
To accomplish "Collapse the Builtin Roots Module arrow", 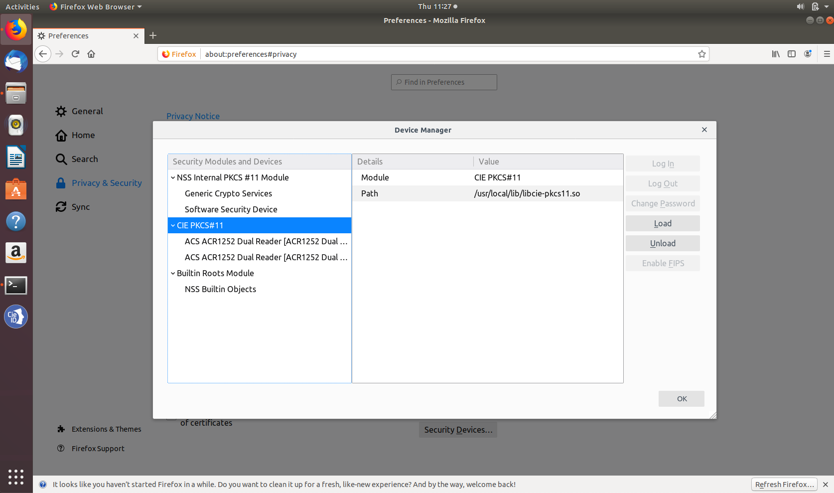I will coord(173,273).
